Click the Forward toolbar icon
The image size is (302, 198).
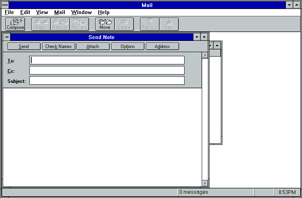pos(79,24)
